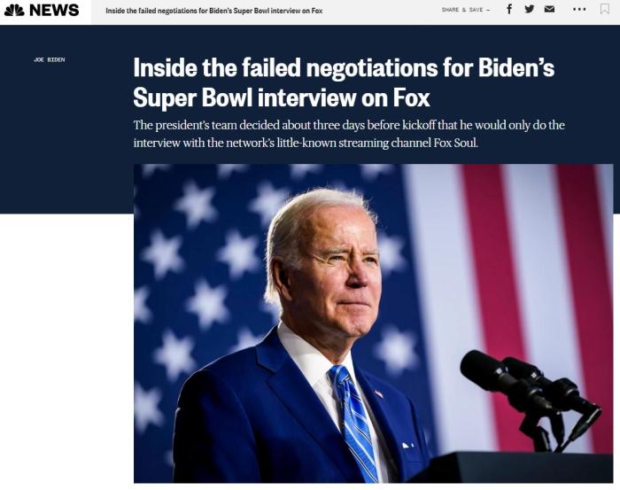620x490 pixels.
Task: Click the NEWS wordmark in header
Action: coord(54,11)
